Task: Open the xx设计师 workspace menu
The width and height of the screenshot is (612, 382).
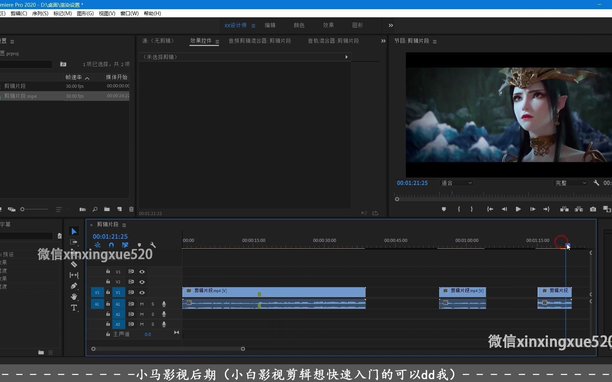Action: coord(253,25)
